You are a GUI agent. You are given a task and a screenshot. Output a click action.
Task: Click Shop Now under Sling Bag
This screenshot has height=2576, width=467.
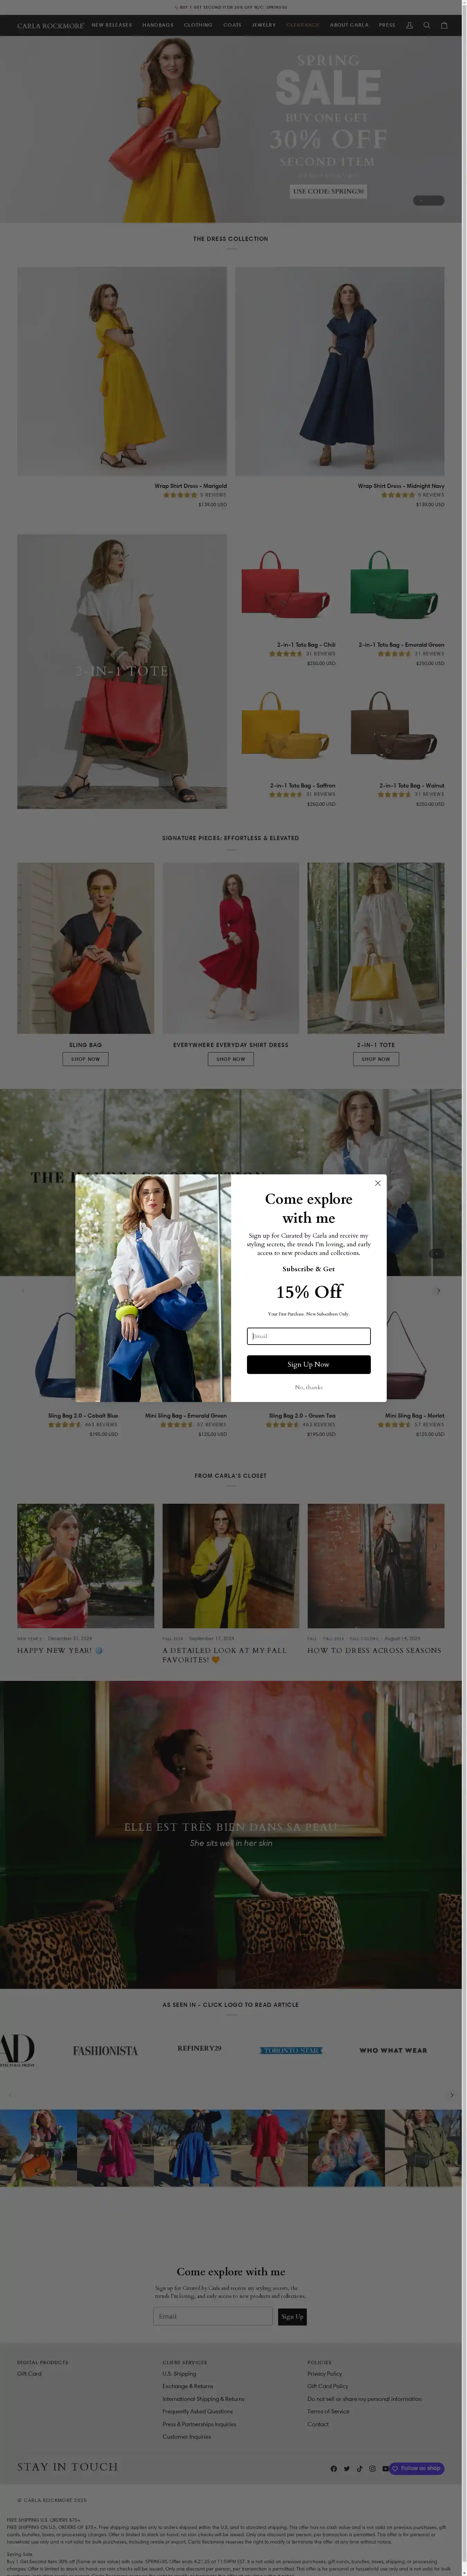tap(85, 1058)
